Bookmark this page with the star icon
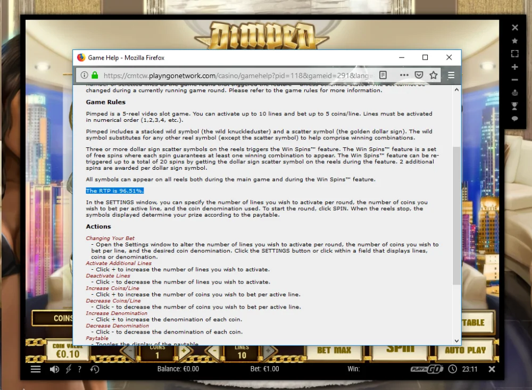 [x=433, y=75]
